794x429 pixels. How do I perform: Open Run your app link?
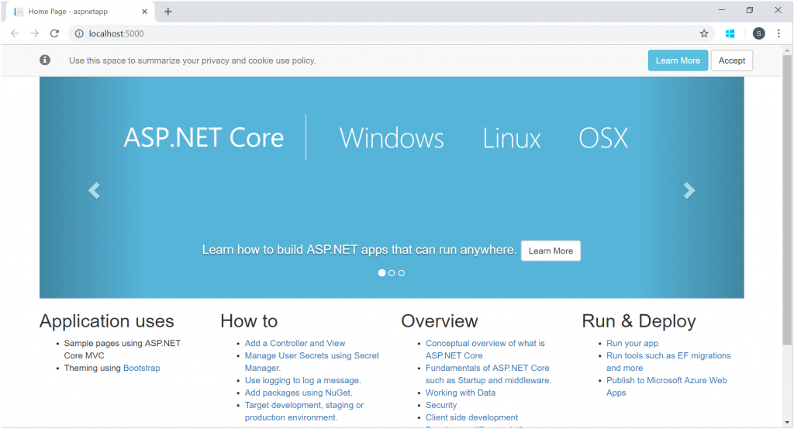(x=632, y=344)
